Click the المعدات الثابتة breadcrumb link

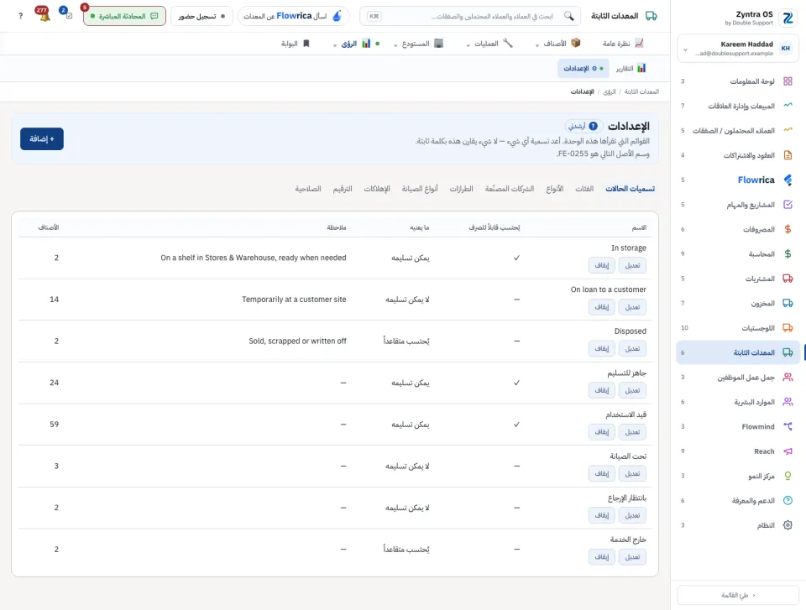641,91
